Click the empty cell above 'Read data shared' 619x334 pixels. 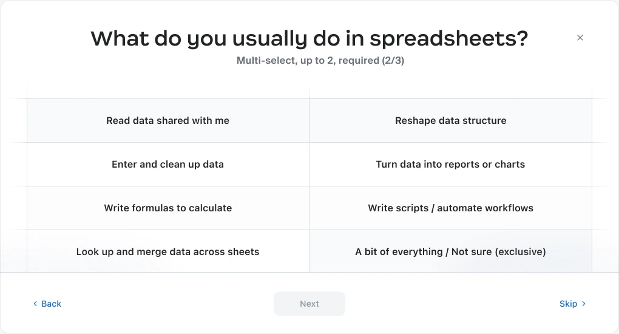[x=167, y=90]
